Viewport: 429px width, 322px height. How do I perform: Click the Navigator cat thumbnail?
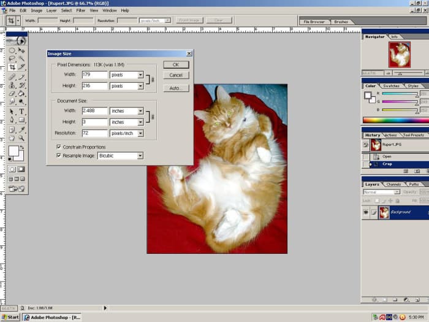(400, 55)
